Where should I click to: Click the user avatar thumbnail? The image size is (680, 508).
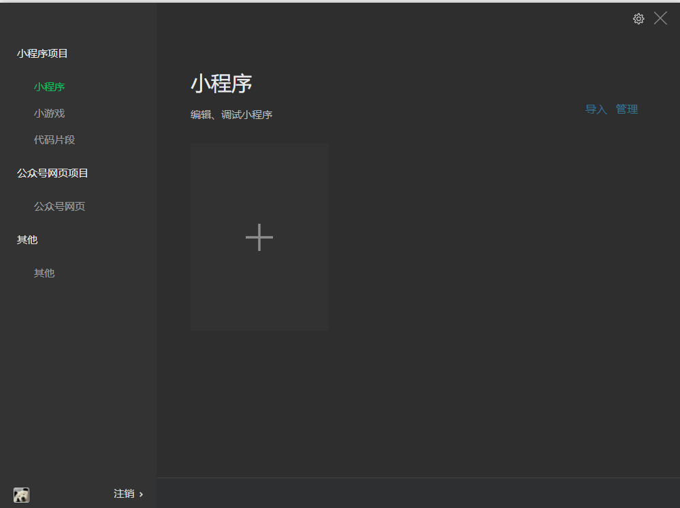coord(21,494)
